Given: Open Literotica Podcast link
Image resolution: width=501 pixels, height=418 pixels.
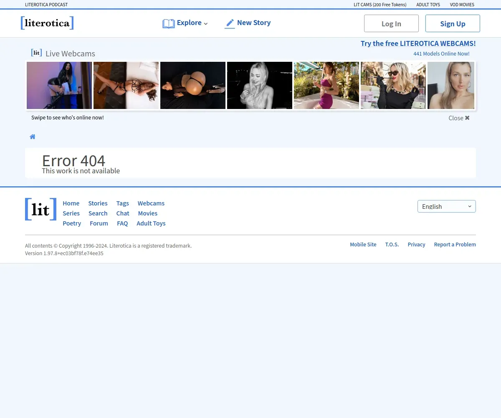Looking at the screenshot, I should point(46,5).
